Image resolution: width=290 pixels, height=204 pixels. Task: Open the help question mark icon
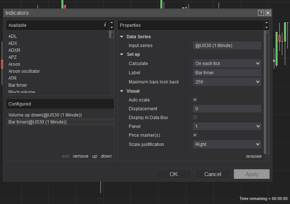pyautogui.click(x=261, y=13)
